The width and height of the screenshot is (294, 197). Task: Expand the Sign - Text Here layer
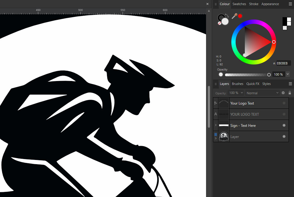(x=215, y=125)
